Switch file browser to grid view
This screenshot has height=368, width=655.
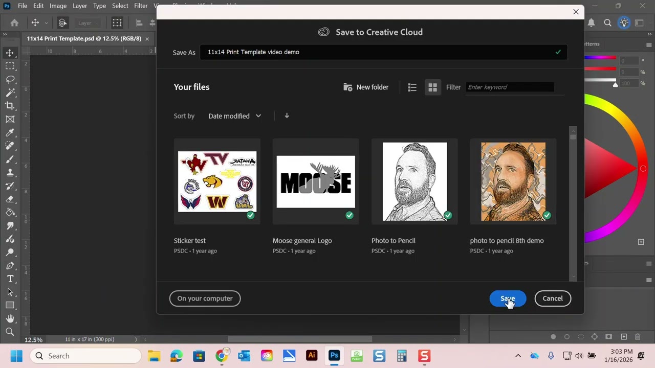[432, 87]
